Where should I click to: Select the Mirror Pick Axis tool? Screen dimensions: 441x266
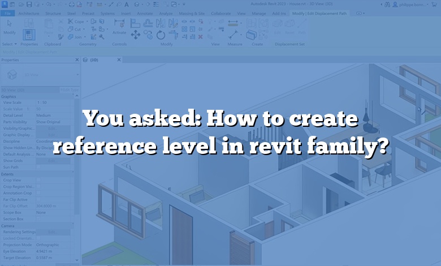(161, 23)
